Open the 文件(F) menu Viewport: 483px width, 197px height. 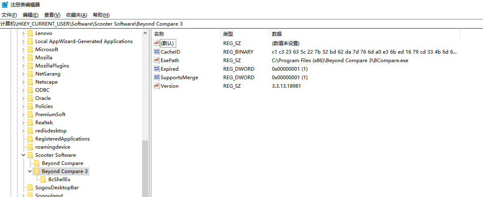[x=9, y=15]
